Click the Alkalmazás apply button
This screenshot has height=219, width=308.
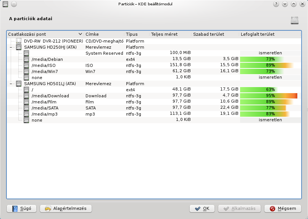pos(239,209)
